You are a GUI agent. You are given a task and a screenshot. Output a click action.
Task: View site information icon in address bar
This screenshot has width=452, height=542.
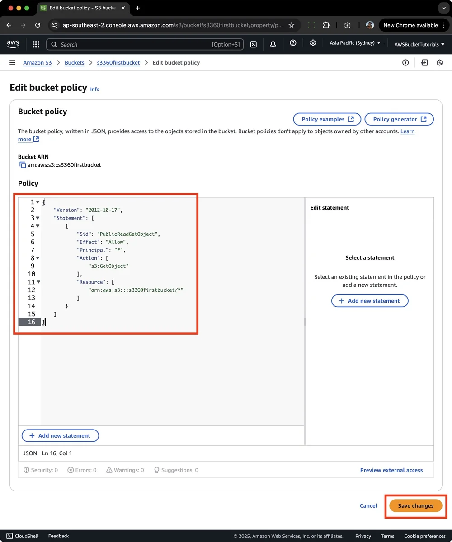point(55,25)
